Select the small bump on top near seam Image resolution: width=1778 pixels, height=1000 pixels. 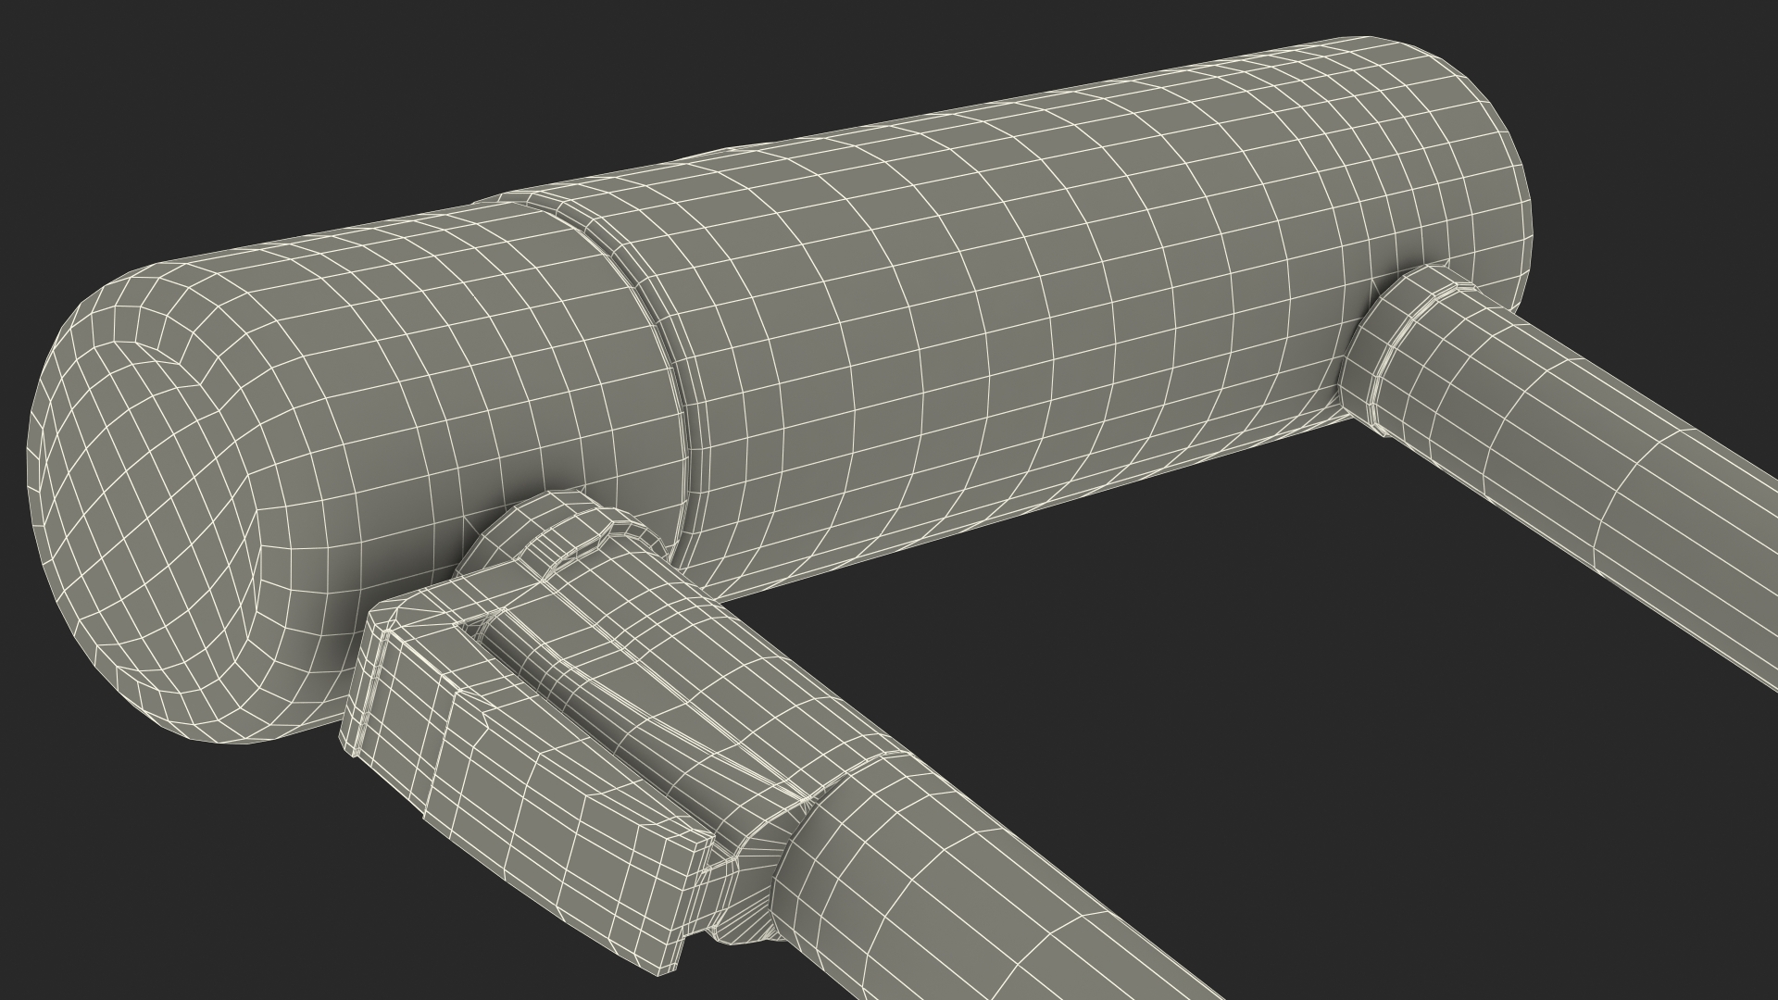tap(732, 150)
